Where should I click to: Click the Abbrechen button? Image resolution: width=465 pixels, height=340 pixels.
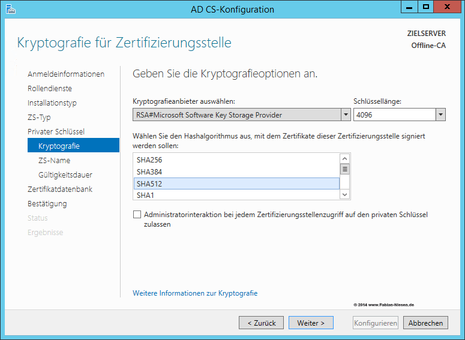coord(425,323)
